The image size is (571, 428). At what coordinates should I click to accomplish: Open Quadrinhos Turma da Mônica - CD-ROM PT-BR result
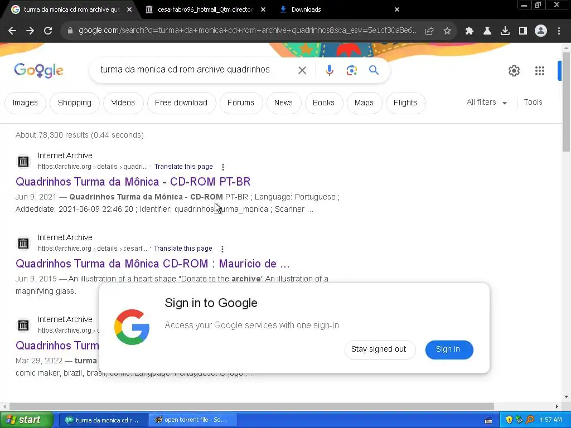[133, 182]
